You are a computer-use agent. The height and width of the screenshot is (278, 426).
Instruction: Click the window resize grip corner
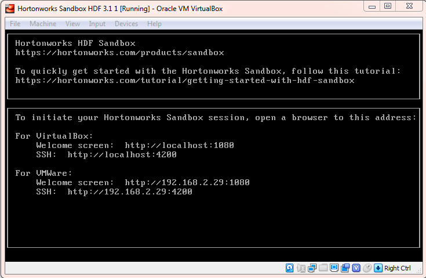click(x=418, y=270)
